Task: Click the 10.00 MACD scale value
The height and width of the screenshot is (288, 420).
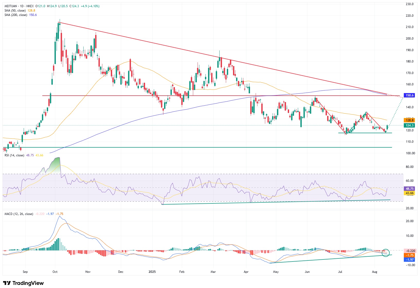Action: point(409,236)
